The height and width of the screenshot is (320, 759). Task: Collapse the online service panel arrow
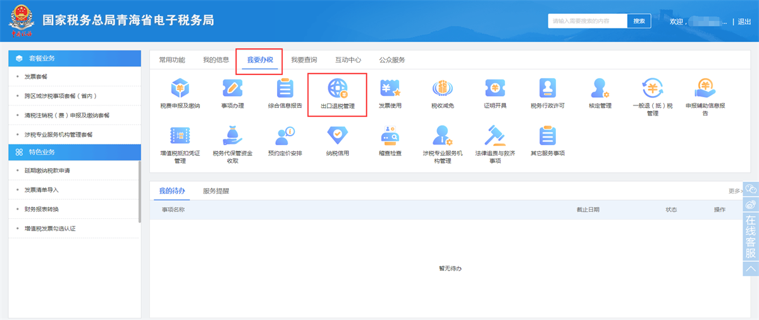click(751, 269)
